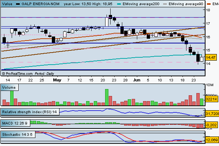Select the EMoving average90 legend text

coord(186,4)
